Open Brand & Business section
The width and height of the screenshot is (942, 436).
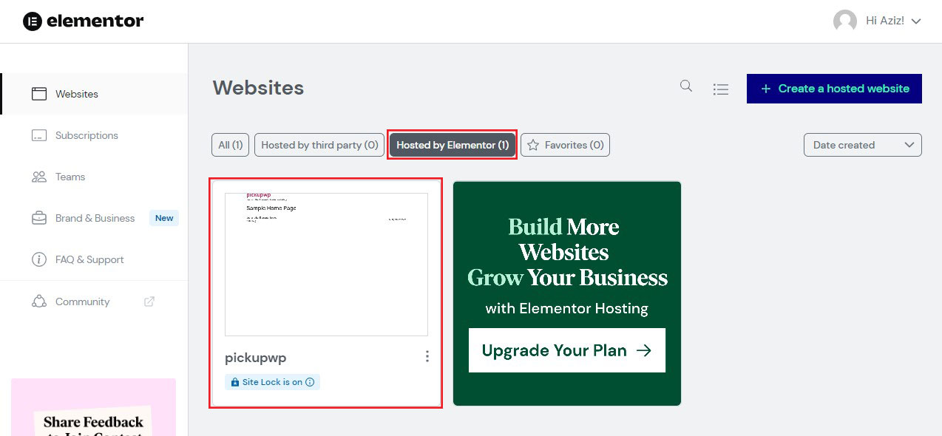tap(95, 218)
